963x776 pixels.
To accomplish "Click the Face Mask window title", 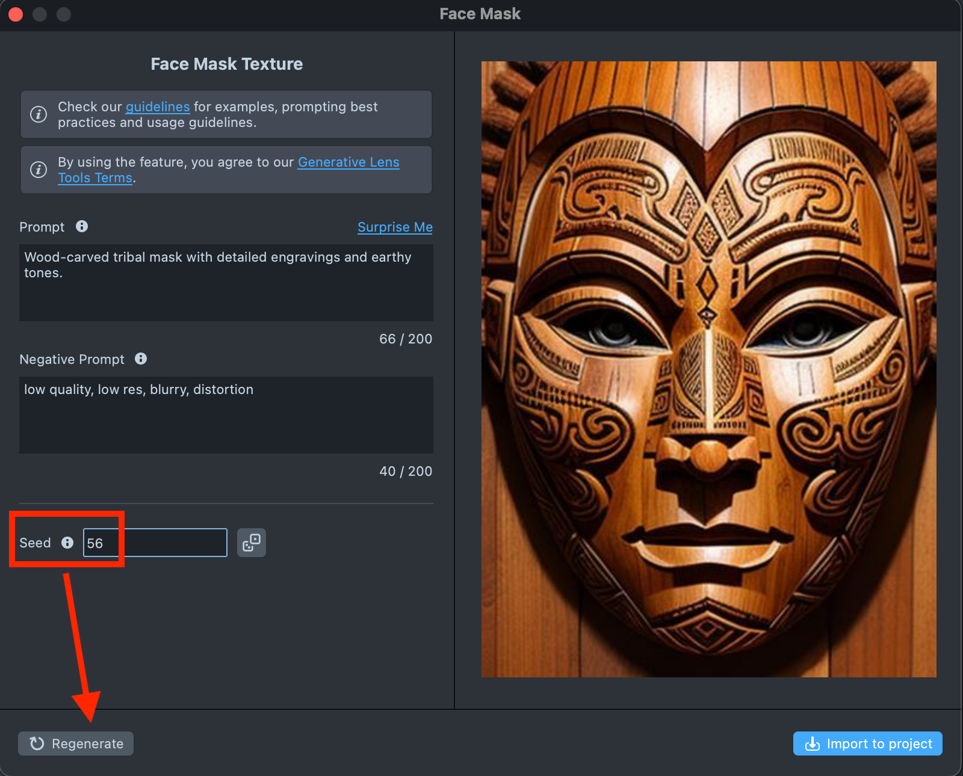I will pos(480,14).
